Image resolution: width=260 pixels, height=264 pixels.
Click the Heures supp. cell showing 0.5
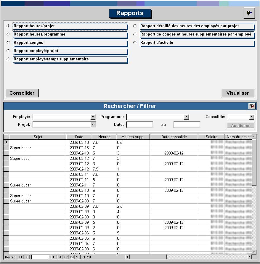[133, 142]
